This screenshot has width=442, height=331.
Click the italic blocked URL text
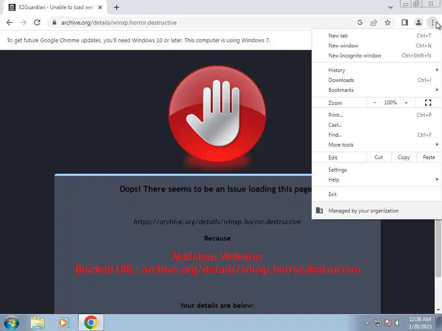pos(218,222)
